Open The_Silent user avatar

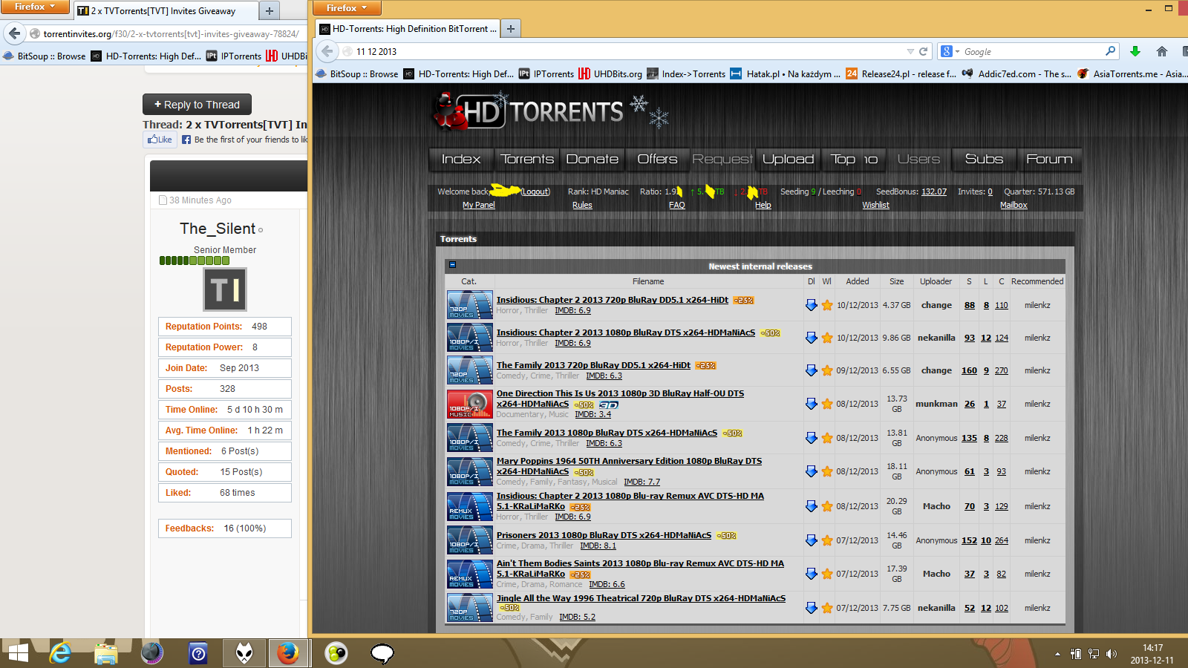[x=225, y=289]
